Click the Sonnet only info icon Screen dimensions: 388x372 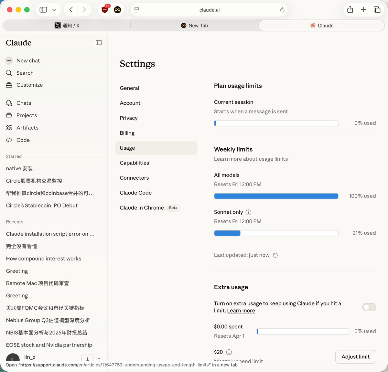pos(248,212)
